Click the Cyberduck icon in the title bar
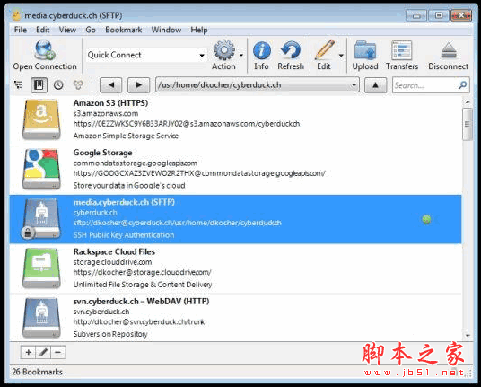The image size is (481, 387). (x=16, y=15)
